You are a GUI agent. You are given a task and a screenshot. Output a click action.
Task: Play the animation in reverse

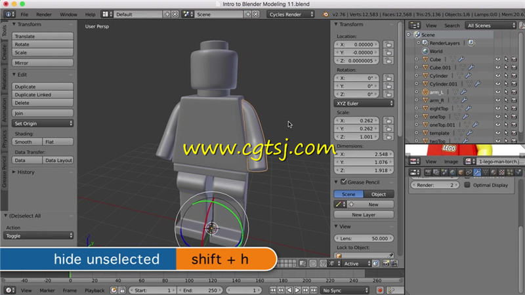289,290
